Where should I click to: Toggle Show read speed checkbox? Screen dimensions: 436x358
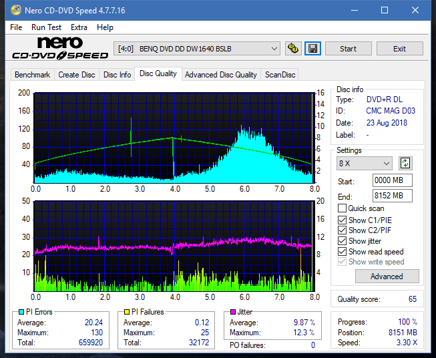[x=342, y=252]
